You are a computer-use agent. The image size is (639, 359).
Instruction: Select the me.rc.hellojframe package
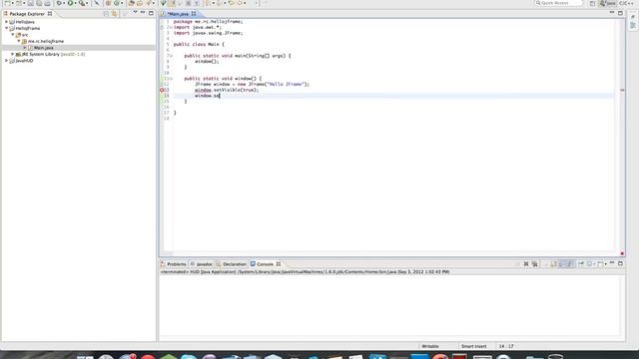coord(46,41)
